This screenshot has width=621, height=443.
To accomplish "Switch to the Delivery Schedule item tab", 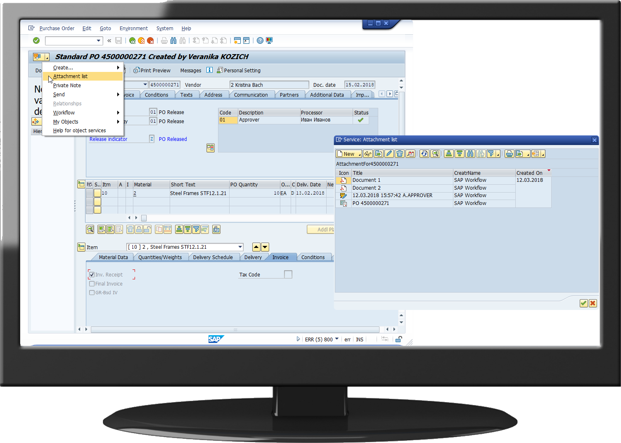I will tap(213, 257).
